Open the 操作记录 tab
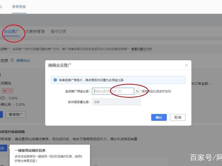 [x=58, y=32]
